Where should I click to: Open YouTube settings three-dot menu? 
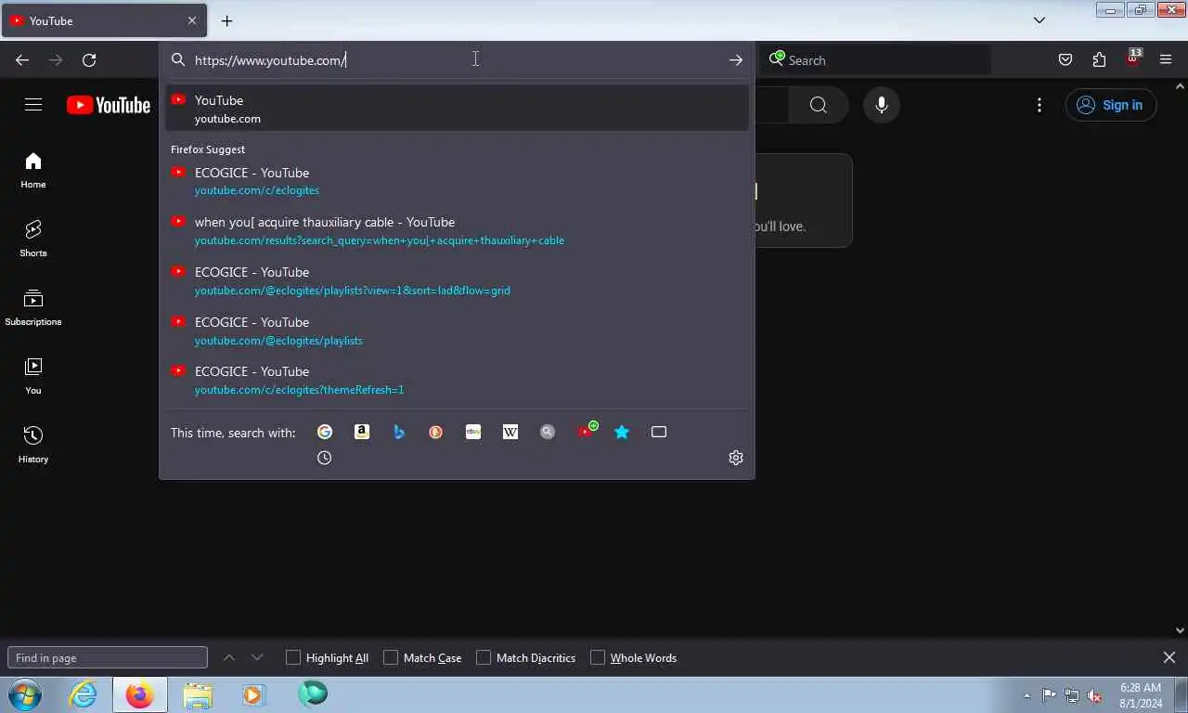(1039, 105)
